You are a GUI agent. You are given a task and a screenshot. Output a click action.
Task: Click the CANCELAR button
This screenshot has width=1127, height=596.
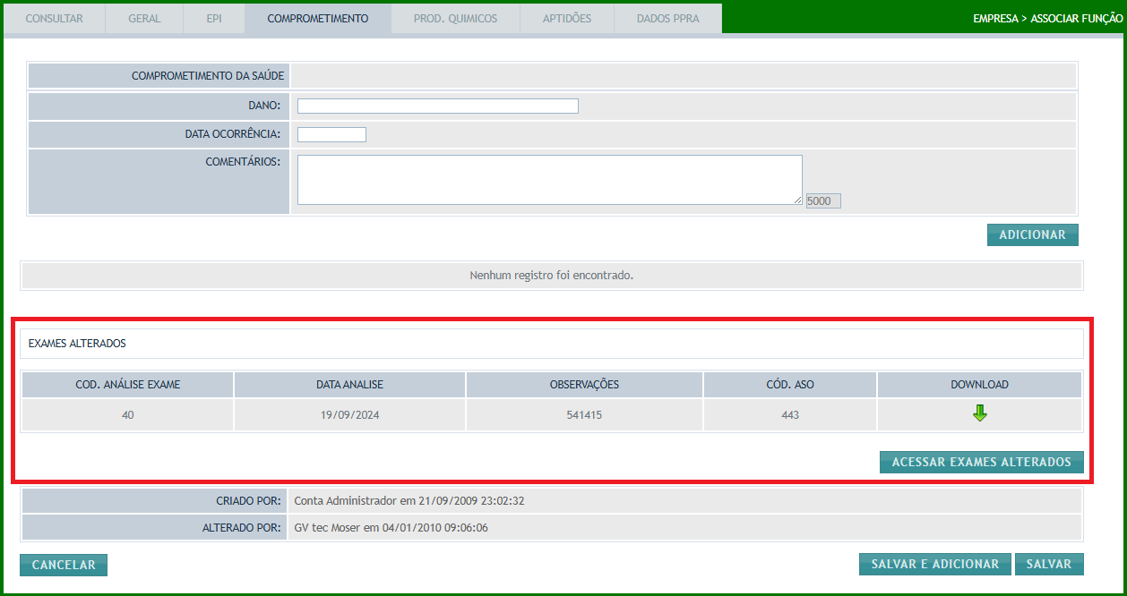tap(64, 565)
